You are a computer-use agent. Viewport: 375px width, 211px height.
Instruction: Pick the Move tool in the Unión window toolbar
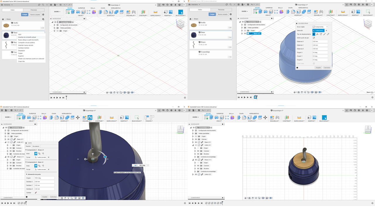point(78,118)
